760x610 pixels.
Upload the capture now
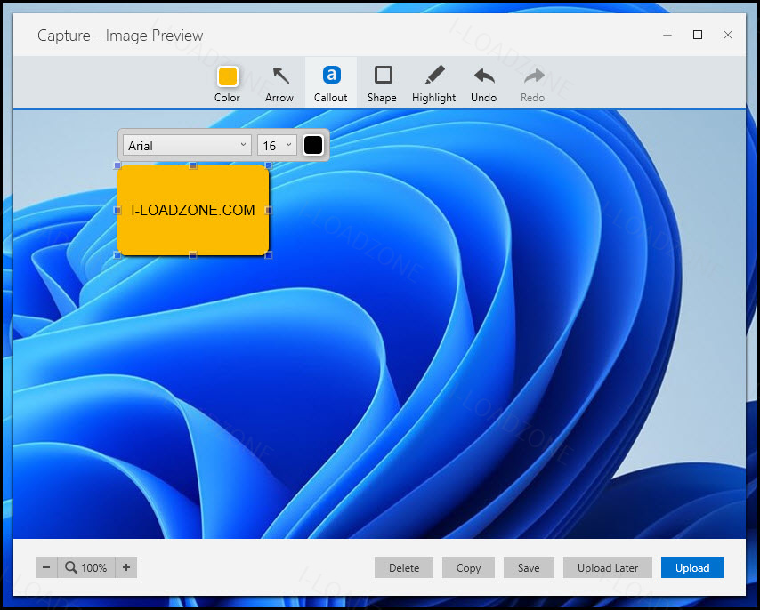pos(692,567)
